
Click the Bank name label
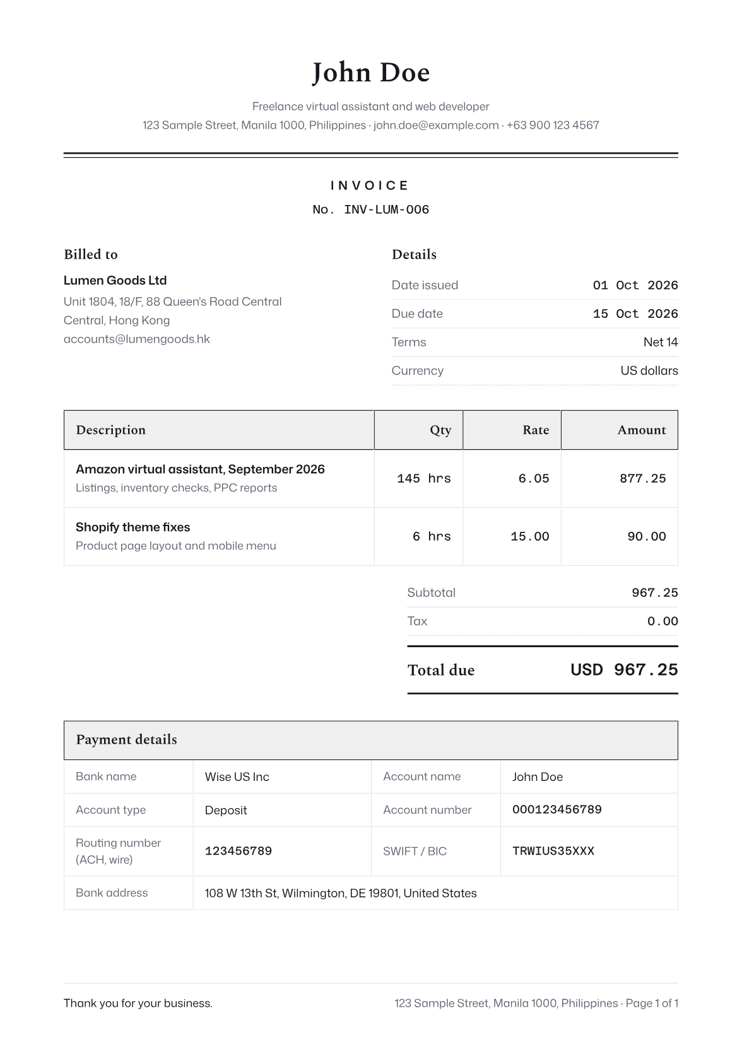[106, 776]
